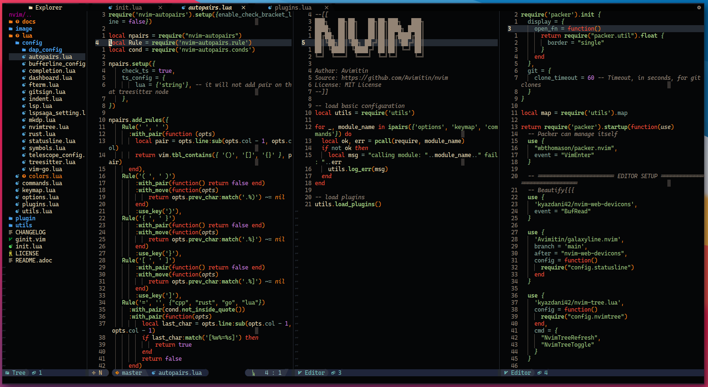Close the plugins.lua tab

tap(326, 7)
